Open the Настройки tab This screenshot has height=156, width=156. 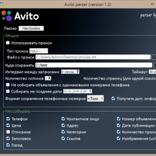point(31,28)
